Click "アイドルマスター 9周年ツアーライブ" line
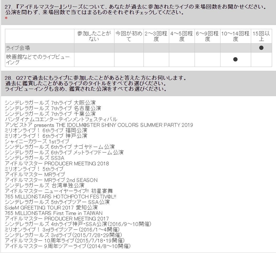 (68, 246)
